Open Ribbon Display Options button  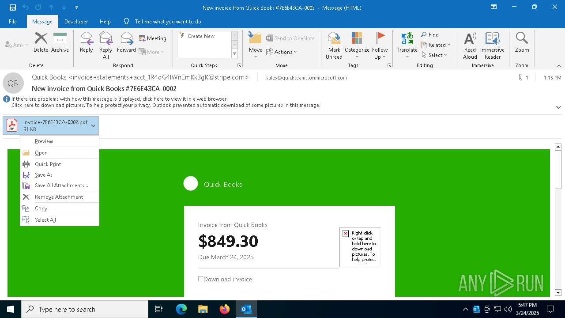pyautogui.click(x=493, y=7)
